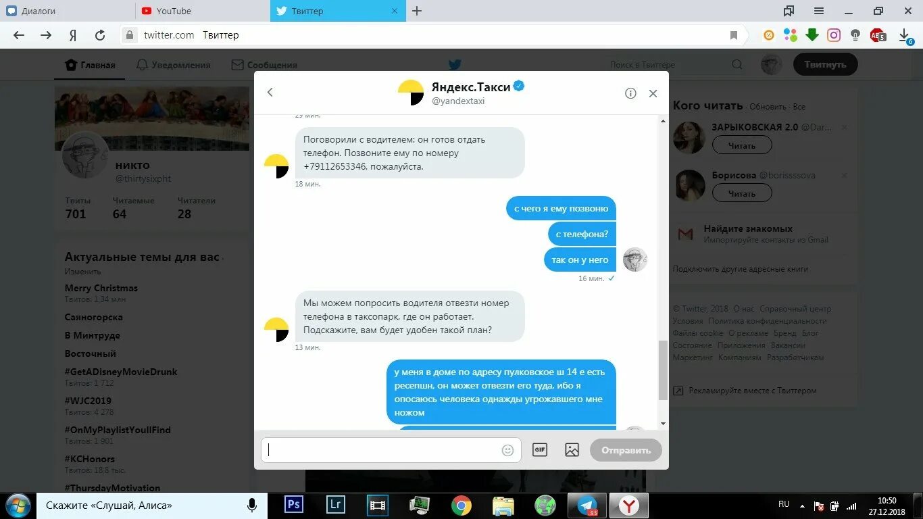Close the Твиттер browser tab
This screenshot has height=519, width=923.
pyautogui.click(x=395, y=11)
